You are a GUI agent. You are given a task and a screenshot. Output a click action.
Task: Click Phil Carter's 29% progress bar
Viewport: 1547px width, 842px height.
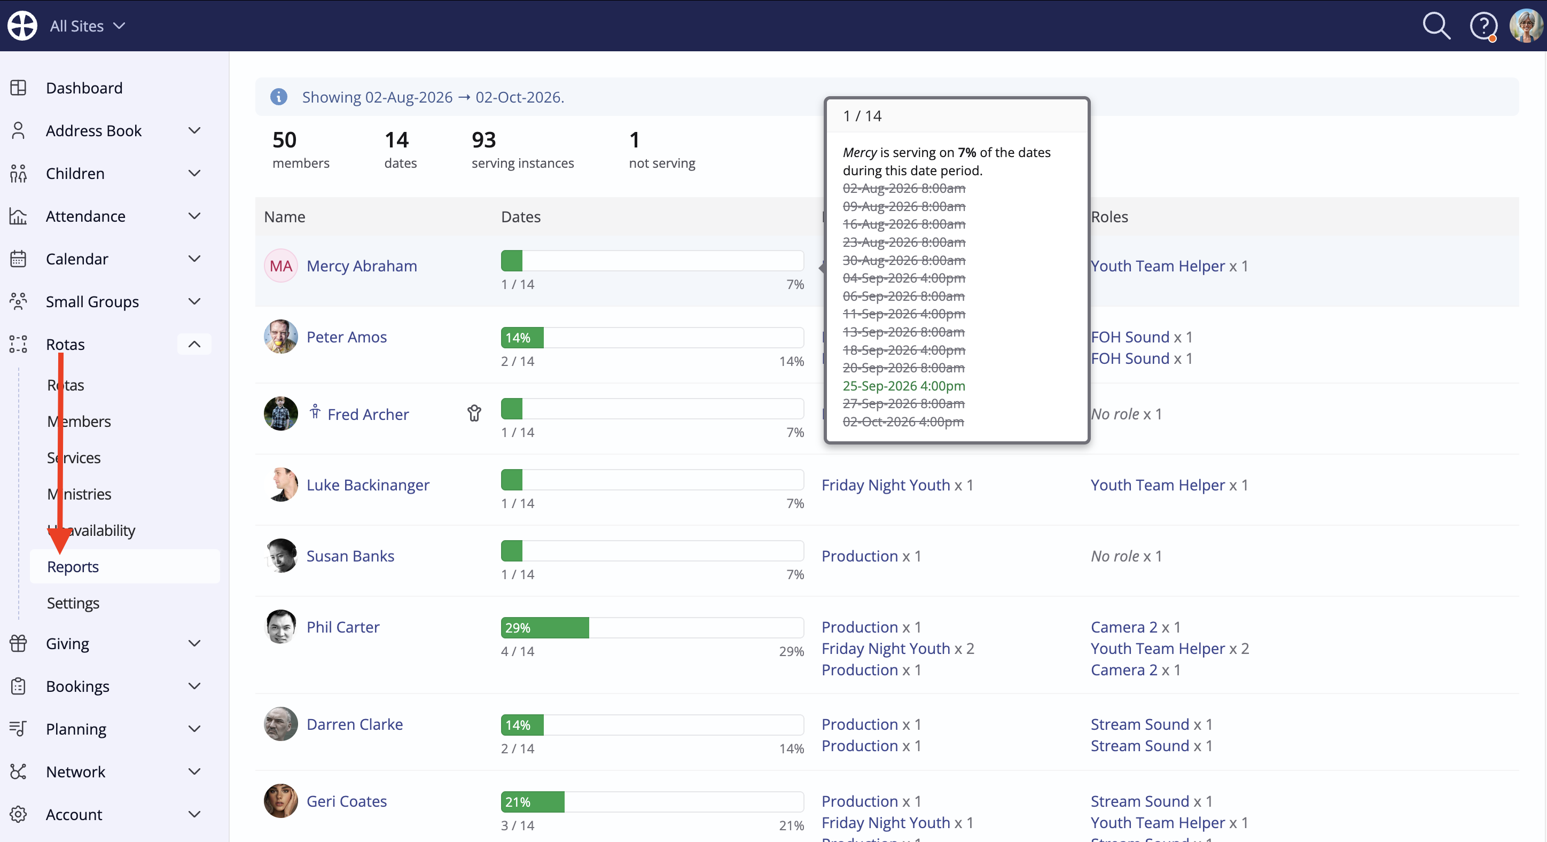click(x=652, y=628)
